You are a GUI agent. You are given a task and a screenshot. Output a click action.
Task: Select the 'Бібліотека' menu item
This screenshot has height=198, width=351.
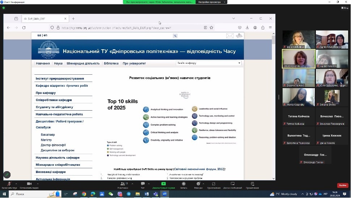point(111,63)
